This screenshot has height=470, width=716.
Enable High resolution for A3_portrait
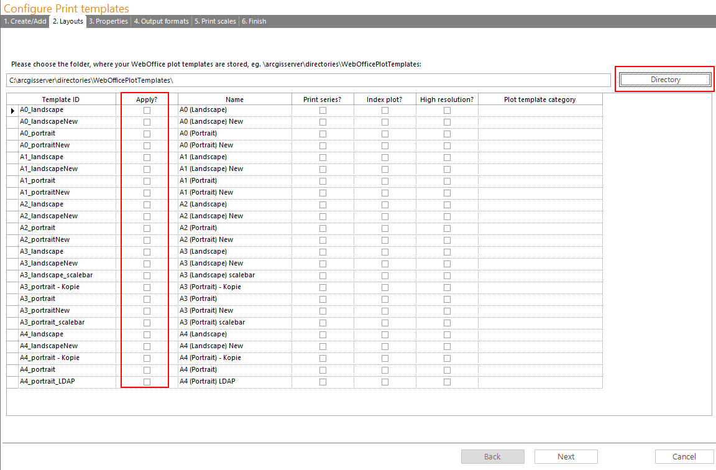(x=447, y=299)
